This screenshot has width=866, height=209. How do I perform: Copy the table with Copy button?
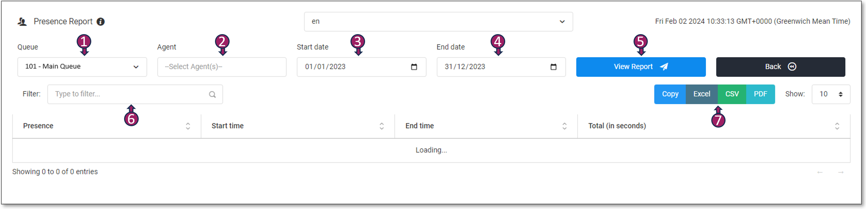(x=670, y=94)
